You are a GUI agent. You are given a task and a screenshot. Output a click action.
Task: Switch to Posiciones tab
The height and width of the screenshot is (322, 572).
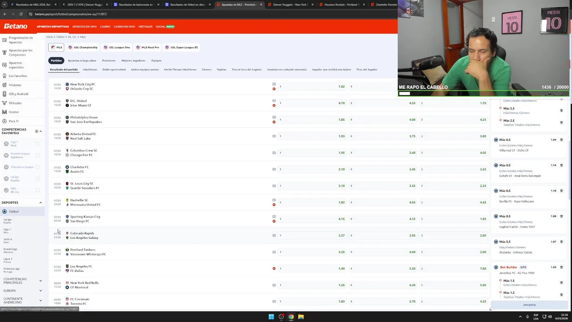coord(109,60)
